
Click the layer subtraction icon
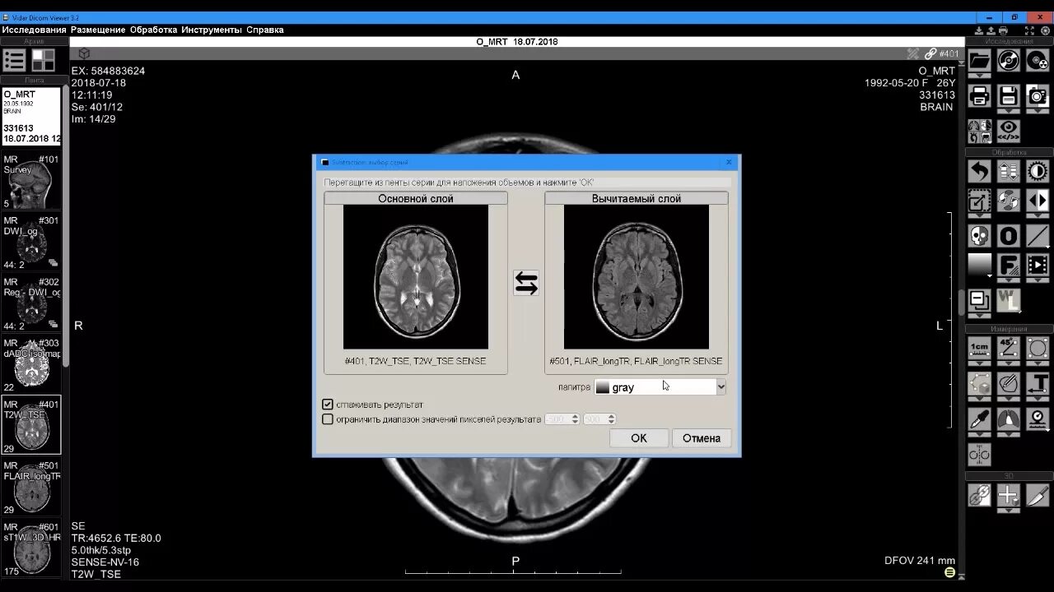(979, 300)
